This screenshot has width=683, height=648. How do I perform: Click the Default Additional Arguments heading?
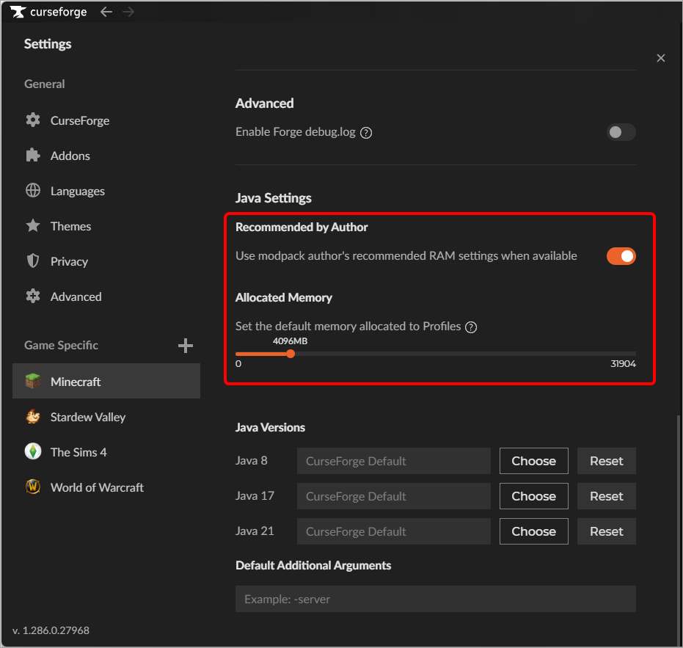[313, 565]
